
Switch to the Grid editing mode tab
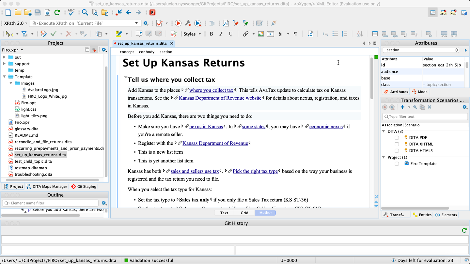[244, 213]
